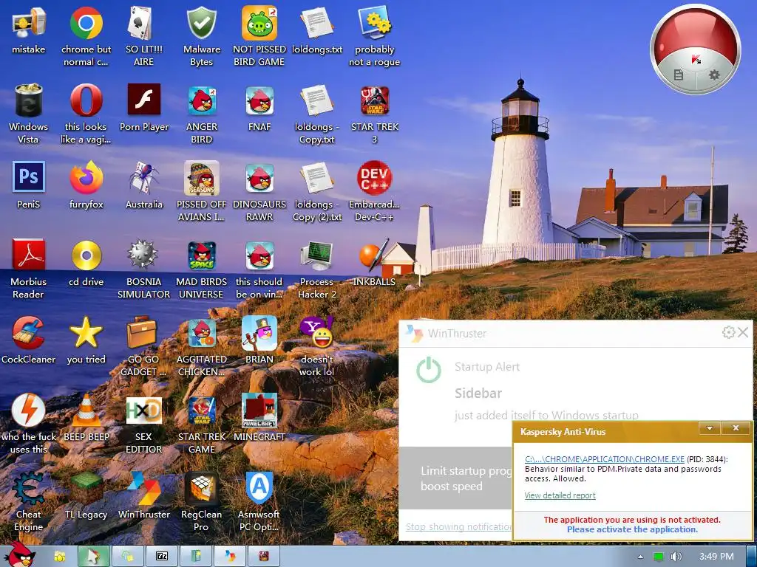Show hidden tray icons arrow
The height and width of the screenshot is (567, 757).
click(640, 557)
